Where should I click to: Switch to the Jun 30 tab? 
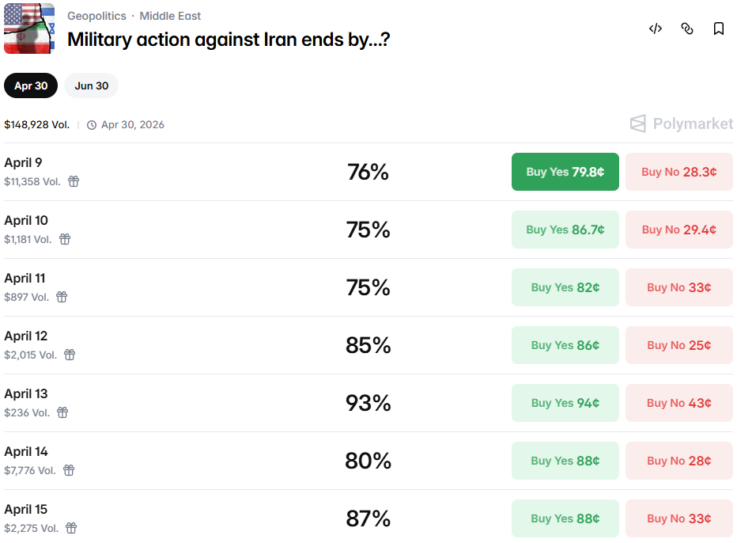(92, 85)
